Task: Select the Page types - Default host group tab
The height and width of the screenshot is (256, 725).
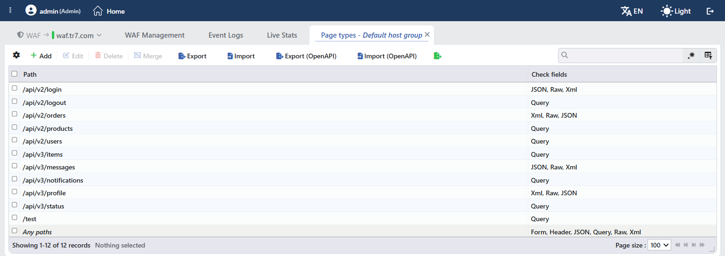Action: [x=372, y=35]
